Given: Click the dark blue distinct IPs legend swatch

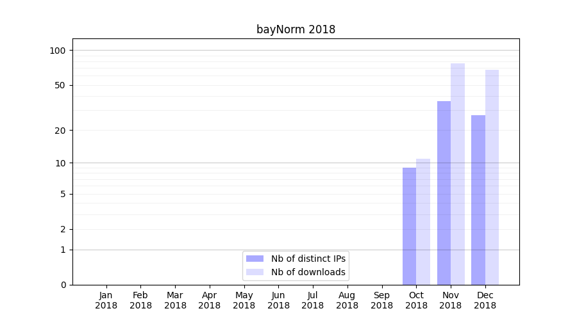Looking at the screenshot, I should [x=255, y=259].
